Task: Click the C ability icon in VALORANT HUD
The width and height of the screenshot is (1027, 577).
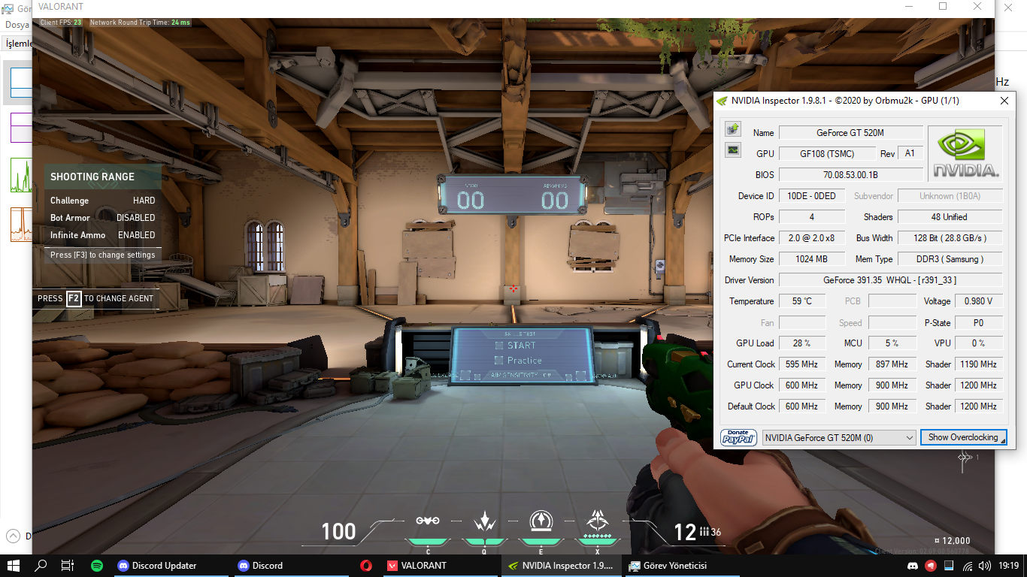Action: pyautogui.click(x=428, y=521)
